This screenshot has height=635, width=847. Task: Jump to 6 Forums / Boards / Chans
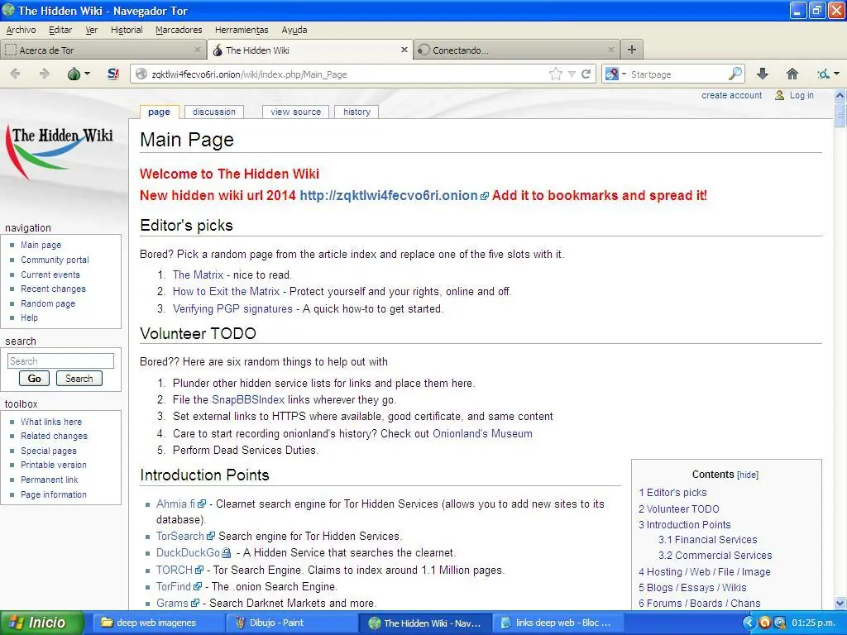pyautogui.click(x=699, y=603)
